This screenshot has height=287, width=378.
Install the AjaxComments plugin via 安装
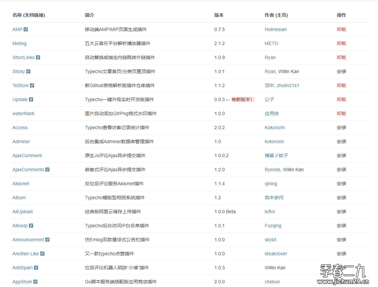(341, 170)
